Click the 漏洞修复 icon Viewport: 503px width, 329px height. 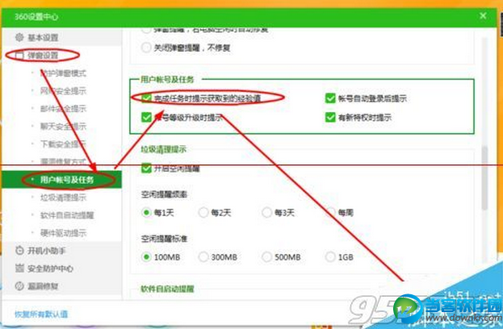19,285
